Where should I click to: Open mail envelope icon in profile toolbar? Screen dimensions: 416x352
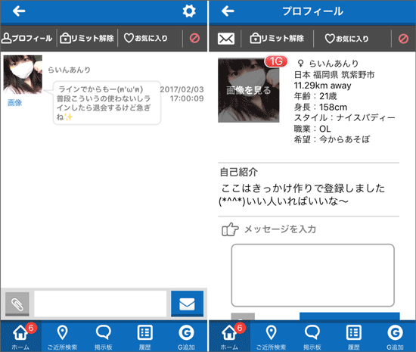pyautogui.click(x=226, y=39)
